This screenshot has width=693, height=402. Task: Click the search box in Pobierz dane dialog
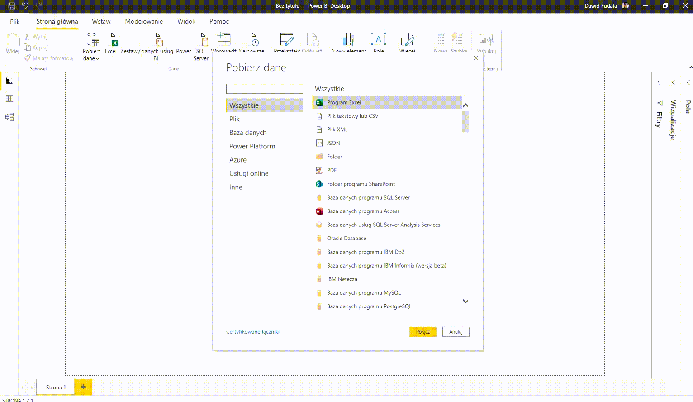click(265, 89)
